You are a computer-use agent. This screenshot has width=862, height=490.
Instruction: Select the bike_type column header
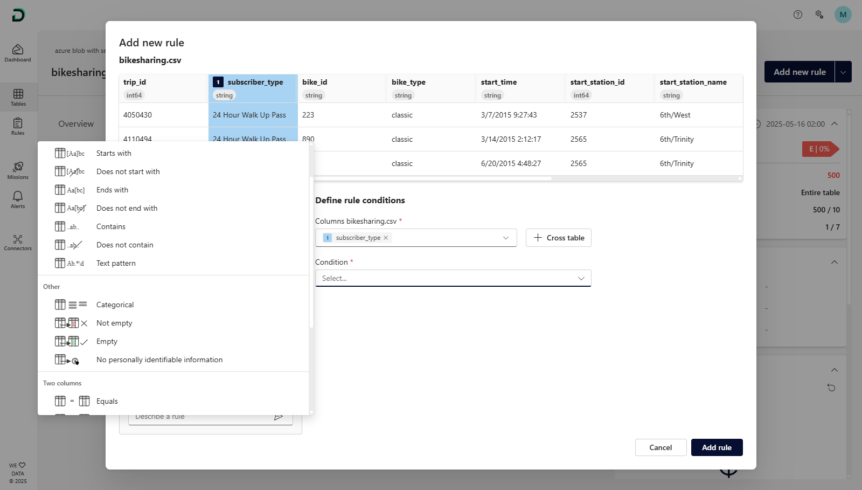coord(408,82)
